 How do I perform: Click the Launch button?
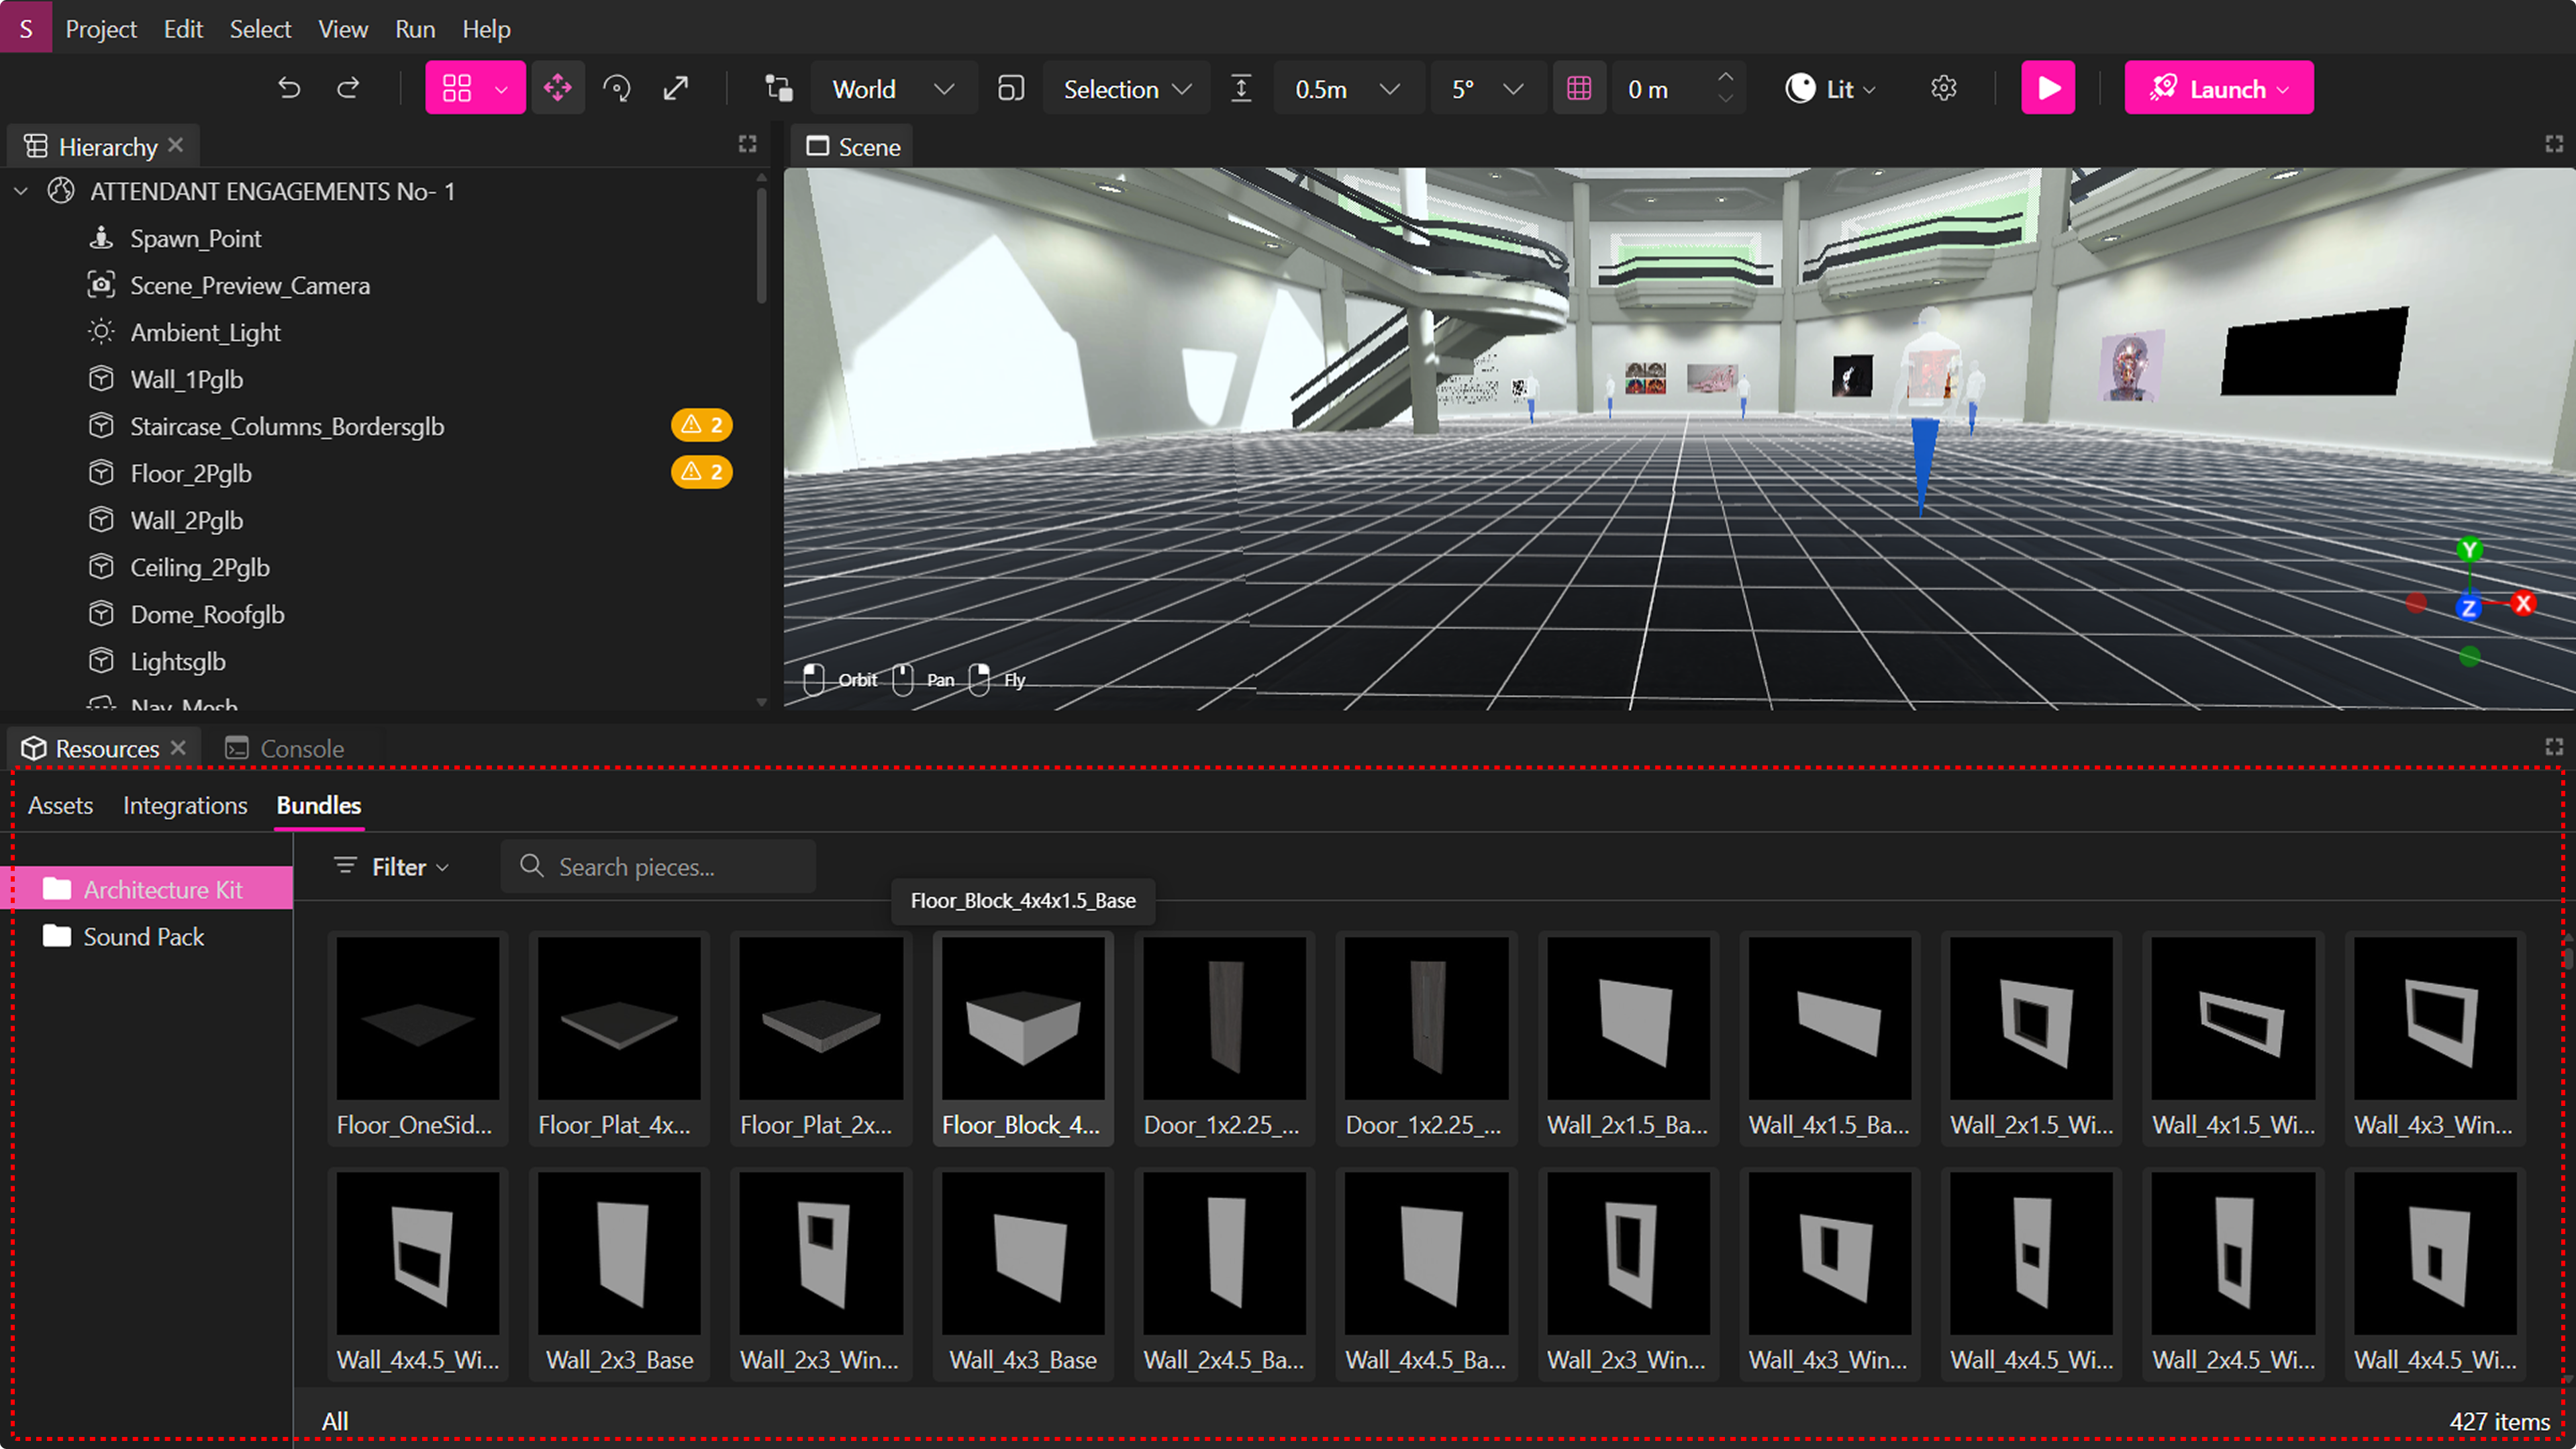tap(2219, 88)
